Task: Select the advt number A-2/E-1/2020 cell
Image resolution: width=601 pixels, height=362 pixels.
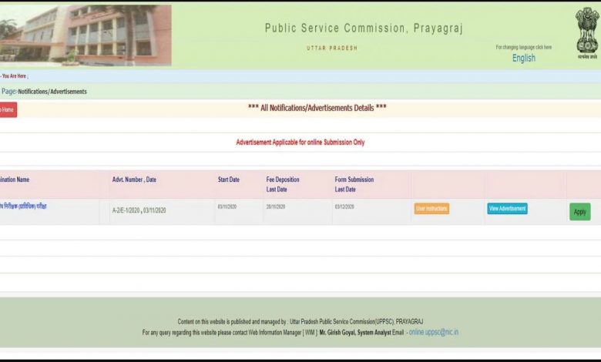Action: click(x=139, y=210)
